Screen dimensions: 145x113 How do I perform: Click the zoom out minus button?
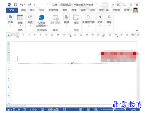tap(101, 110)
